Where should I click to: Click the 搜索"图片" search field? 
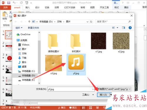coord(114,21)
